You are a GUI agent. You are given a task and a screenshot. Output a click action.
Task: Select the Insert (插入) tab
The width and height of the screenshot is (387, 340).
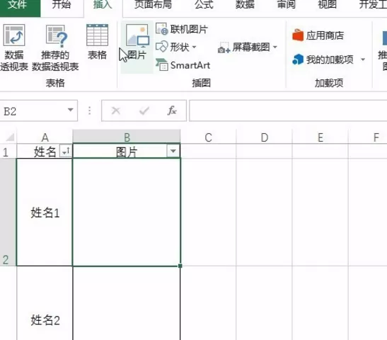(103, 6)
